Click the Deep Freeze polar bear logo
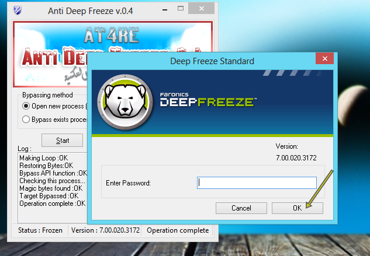The height and width of the screenshot is (256, 370). point(125,102)
